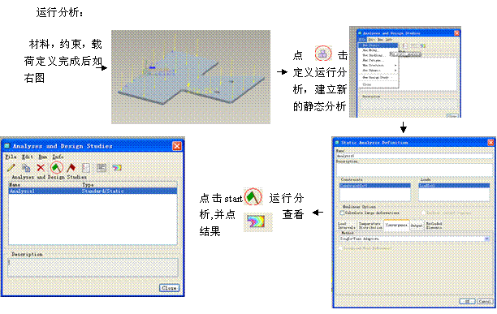497x314 pixels.
Task: Switch to Temperature Distribution tab
Action: [x=370, y=226]
